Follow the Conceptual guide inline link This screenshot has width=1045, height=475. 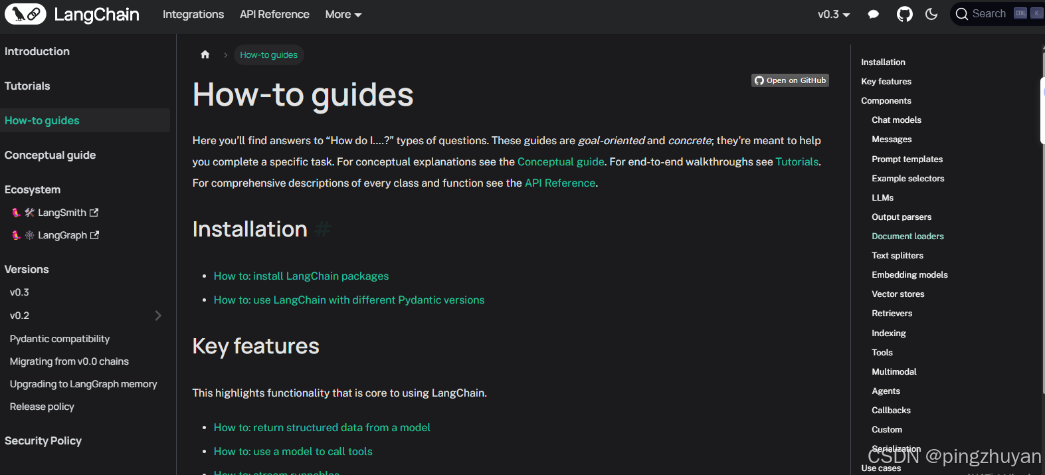click(561, 161)
